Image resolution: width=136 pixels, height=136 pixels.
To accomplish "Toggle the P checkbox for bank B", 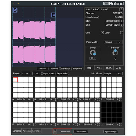I will tap(54, 99).
